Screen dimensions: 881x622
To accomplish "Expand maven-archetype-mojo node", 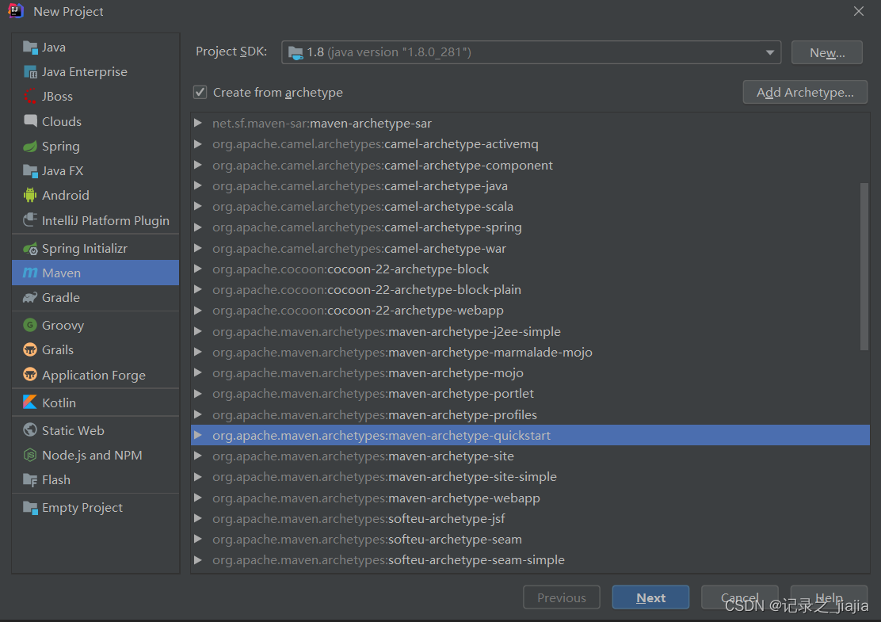I will tap(198, 372).
